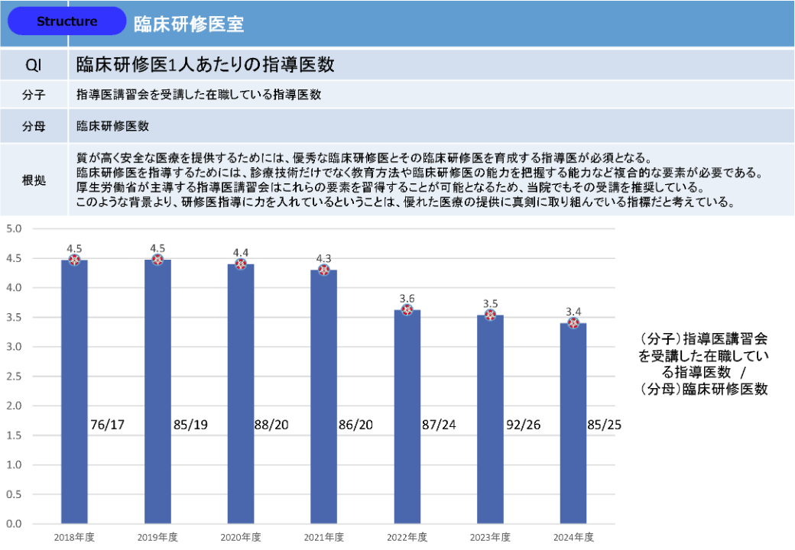
Task: Click the red marker on the 2021年度 bar
Action: pyautogui.click(x=324, y=270)
